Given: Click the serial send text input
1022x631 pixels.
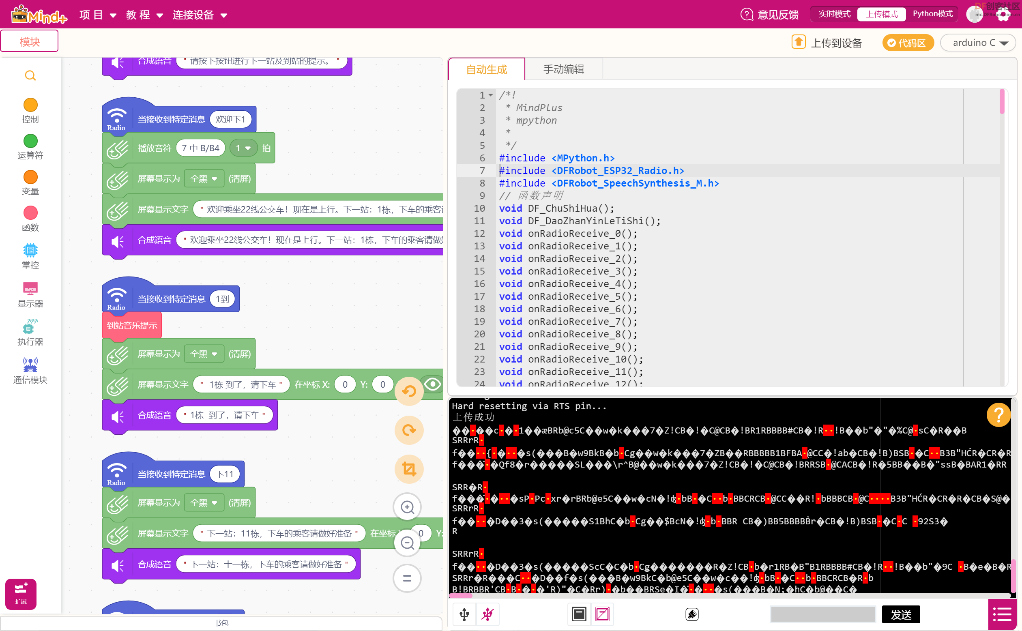Looking at the screenshot, I should pos(822,614).
